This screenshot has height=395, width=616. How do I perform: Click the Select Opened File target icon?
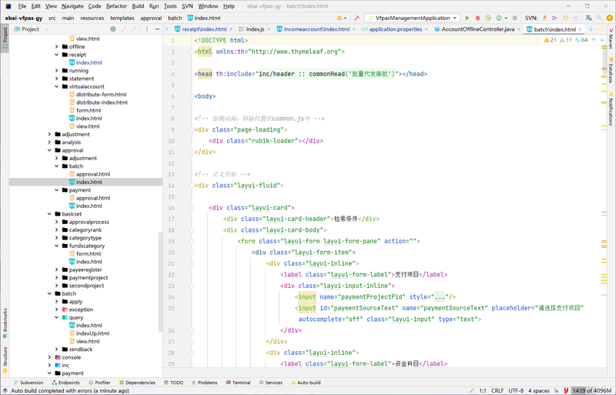[x=112, y=29]
